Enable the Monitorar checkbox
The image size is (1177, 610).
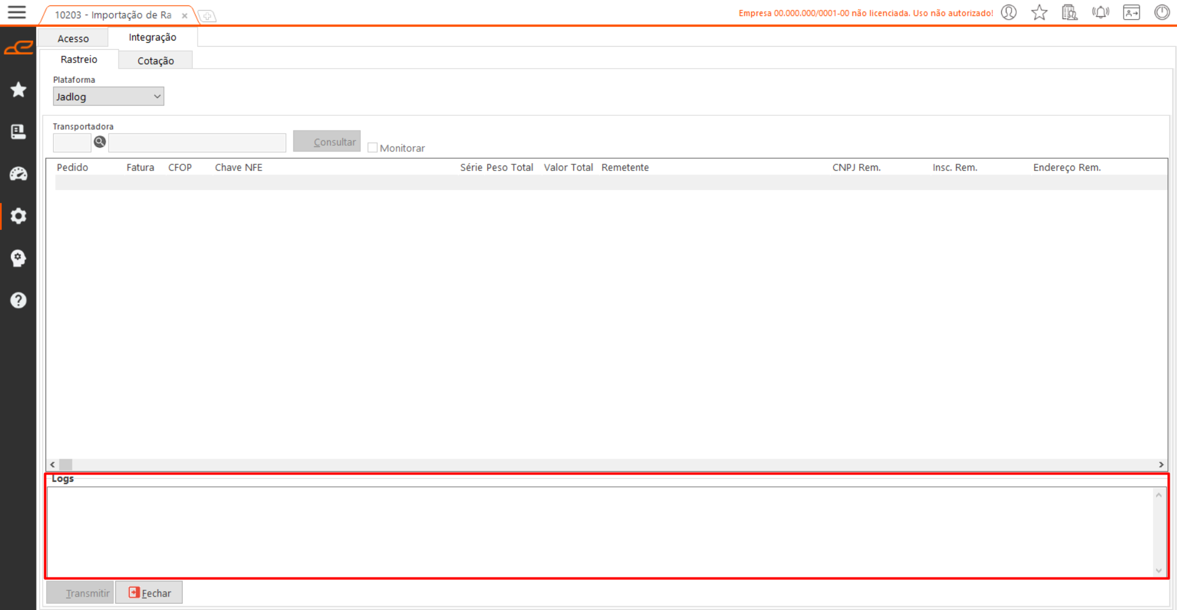(x=372, y=148)
